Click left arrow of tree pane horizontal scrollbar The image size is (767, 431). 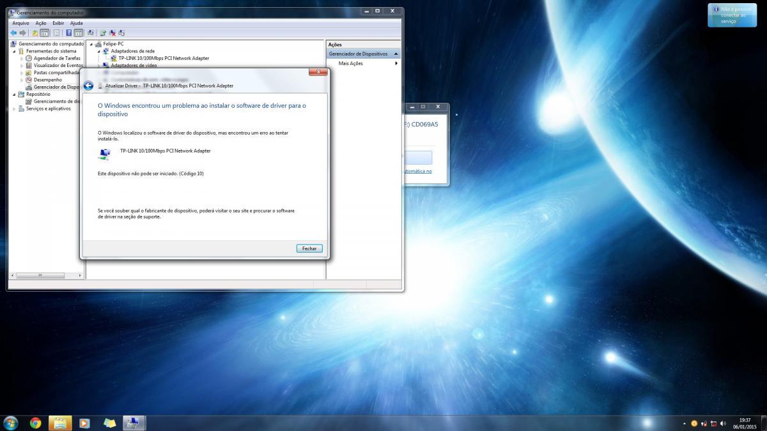click(12, 275)
